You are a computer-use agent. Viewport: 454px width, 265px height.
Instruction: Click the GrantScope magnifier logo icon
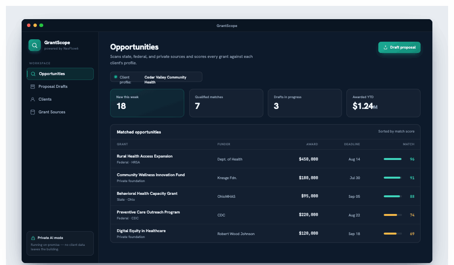[34, 45]
